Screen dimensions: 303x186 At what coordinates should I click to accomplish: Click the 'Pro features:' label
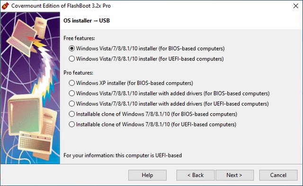tap(78, 73)
